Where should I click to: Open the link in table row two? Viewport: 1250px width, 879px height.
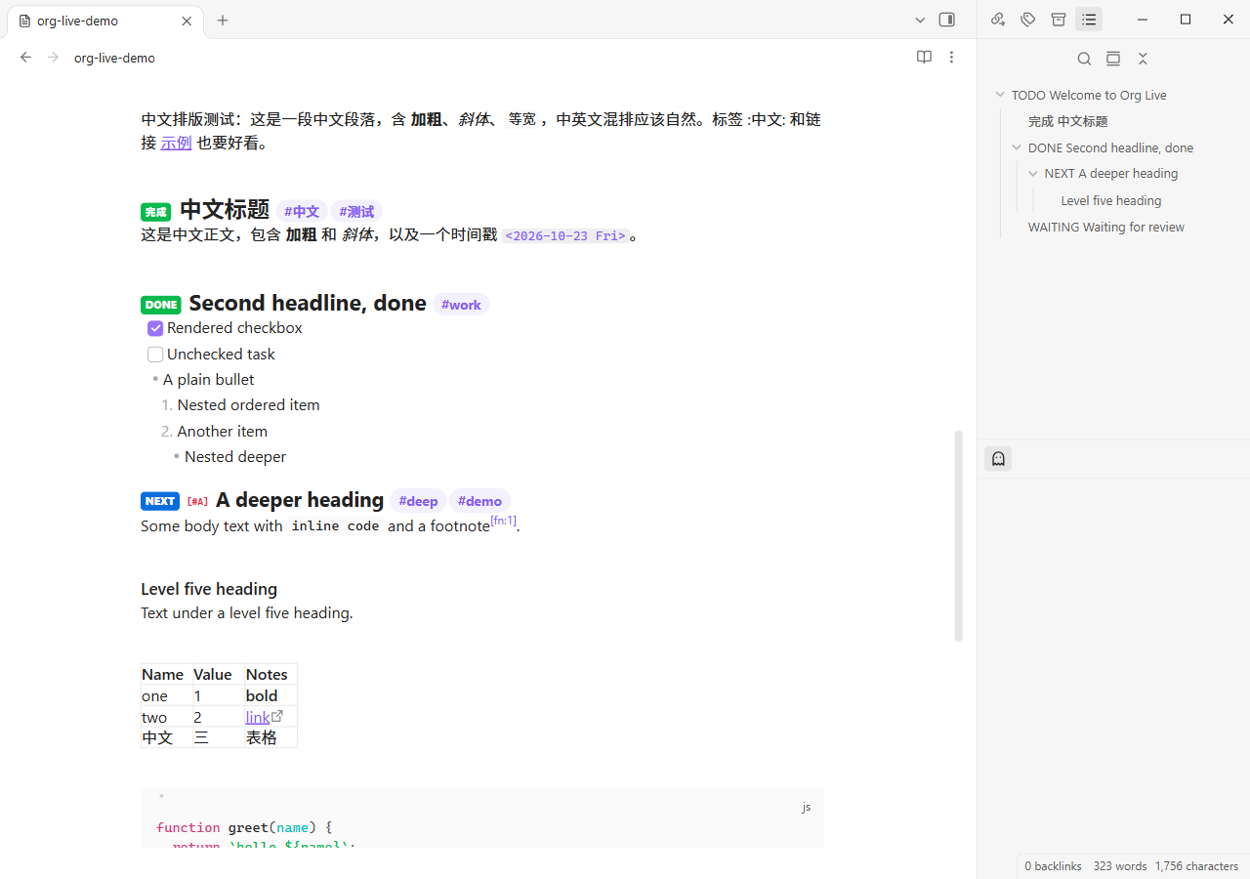pos(257,718)
